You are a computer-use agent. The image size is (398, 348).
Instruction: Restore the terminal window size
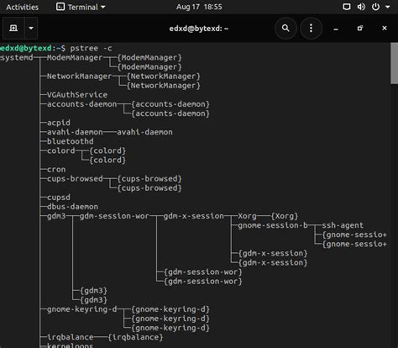360,28
